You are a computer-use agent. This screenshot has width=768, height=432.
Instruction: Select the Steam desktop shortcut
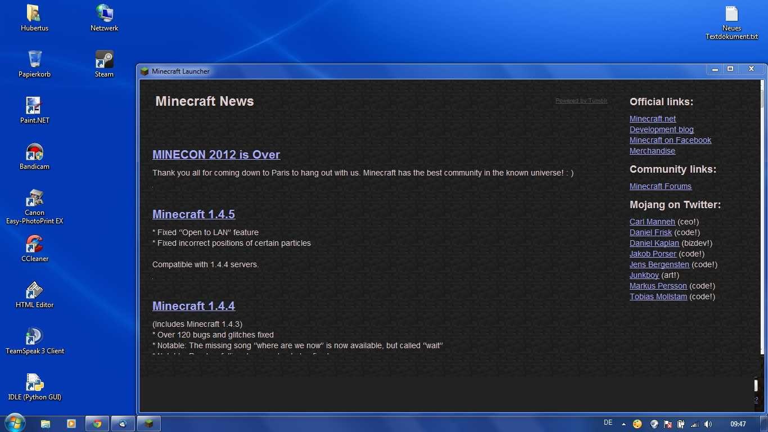coord(104,64)
